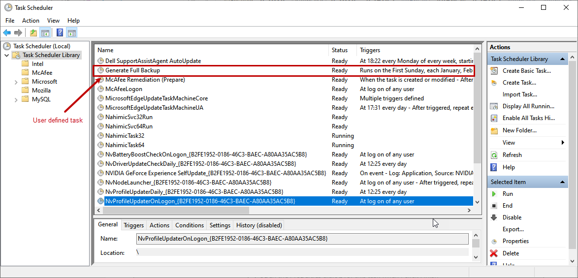Click the black End square icon
Image resolution: width=578 pixels, height=278 pixels.
[494, 206]
